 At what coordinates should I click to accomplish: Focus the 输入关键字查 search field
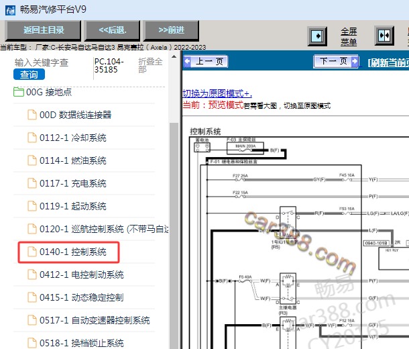click(x=42, y=62)
